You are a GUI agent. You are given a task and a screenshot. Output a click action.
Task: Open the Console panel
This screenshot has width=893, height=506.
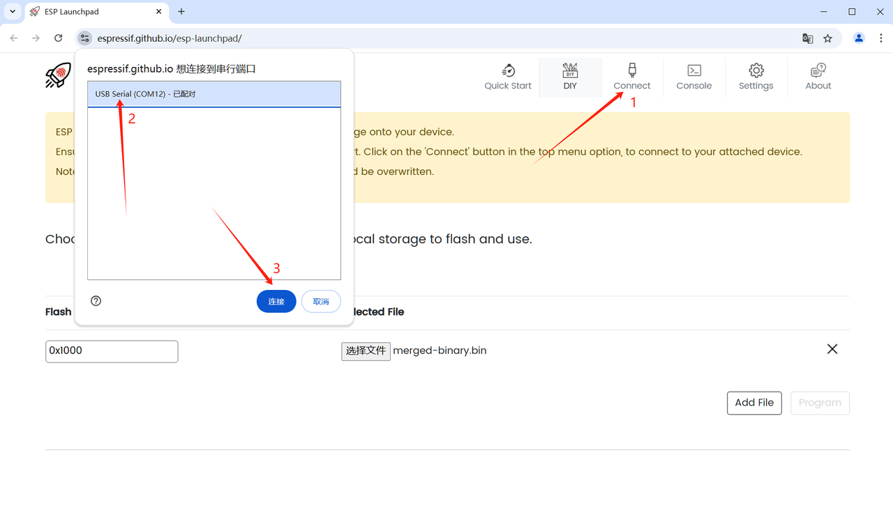(693, 77)
